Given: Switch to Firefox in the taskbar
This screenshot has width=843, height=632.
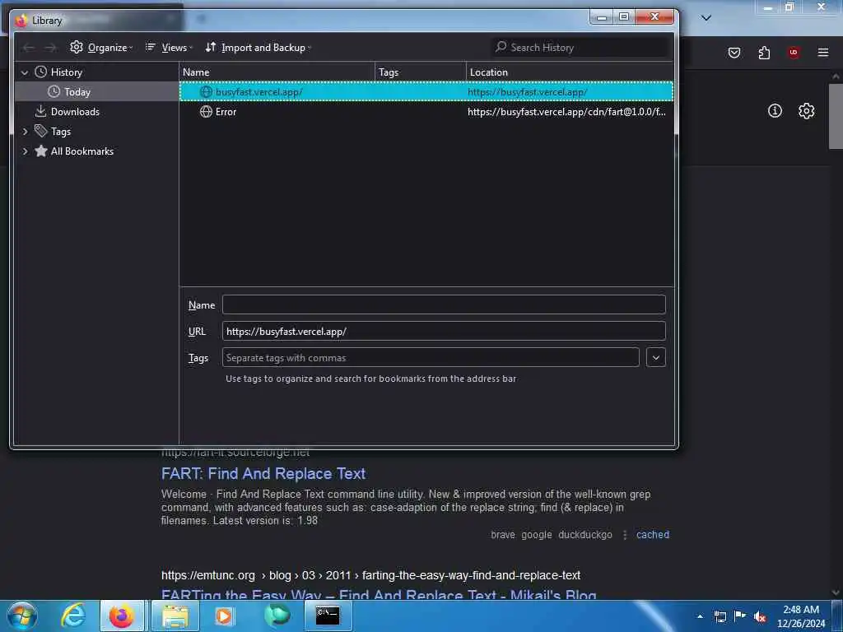Looking at the screenshot, I should pos(122,616).
